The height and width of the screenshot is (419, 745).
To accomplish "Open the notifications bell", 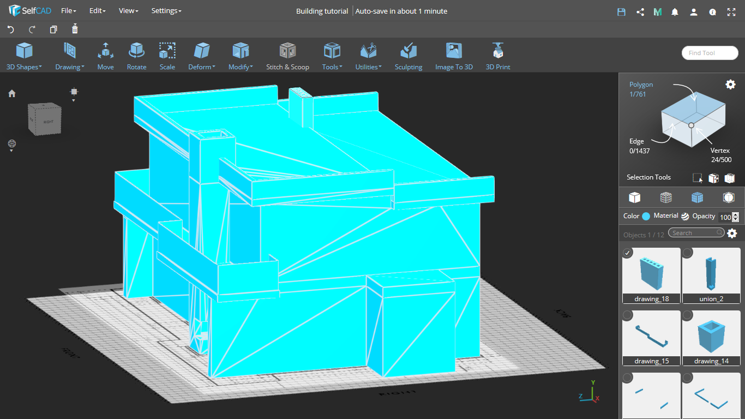I will pos(675,11).
